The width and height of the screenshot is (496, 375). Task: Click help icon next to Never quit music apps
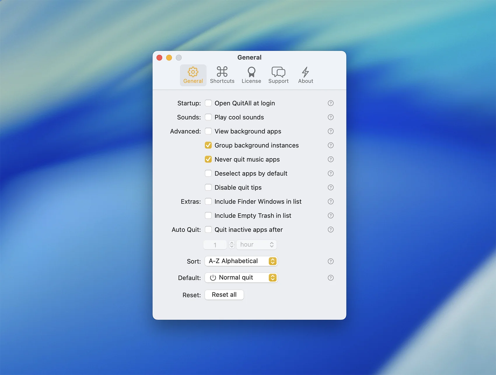[x=331, y=159]
